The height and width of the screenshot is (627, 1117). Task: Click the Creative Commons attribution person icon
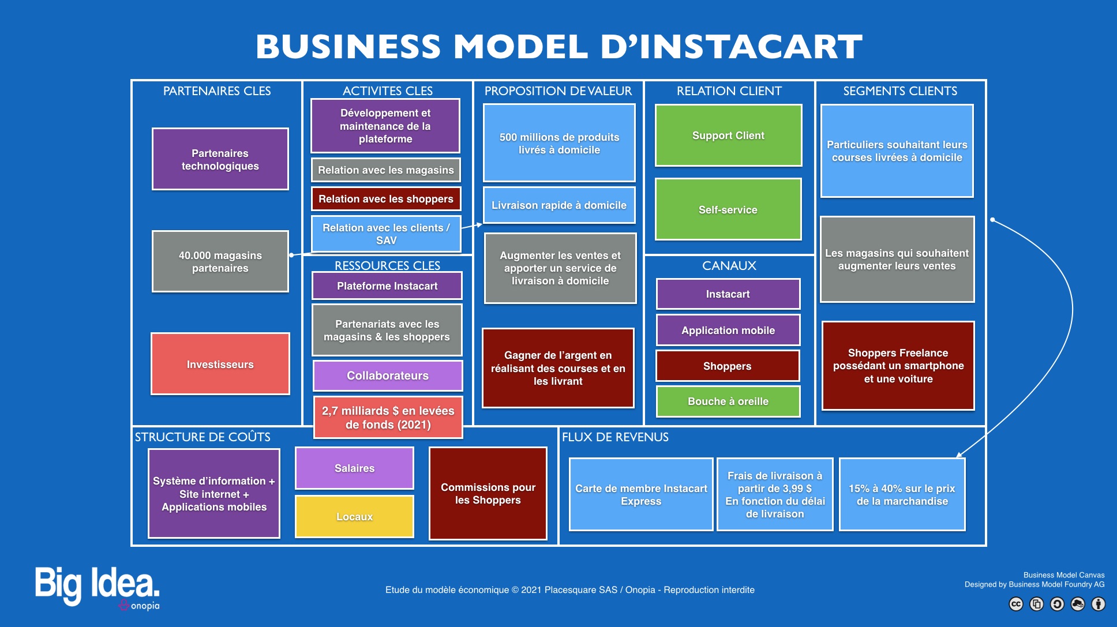click(1099, 604)
